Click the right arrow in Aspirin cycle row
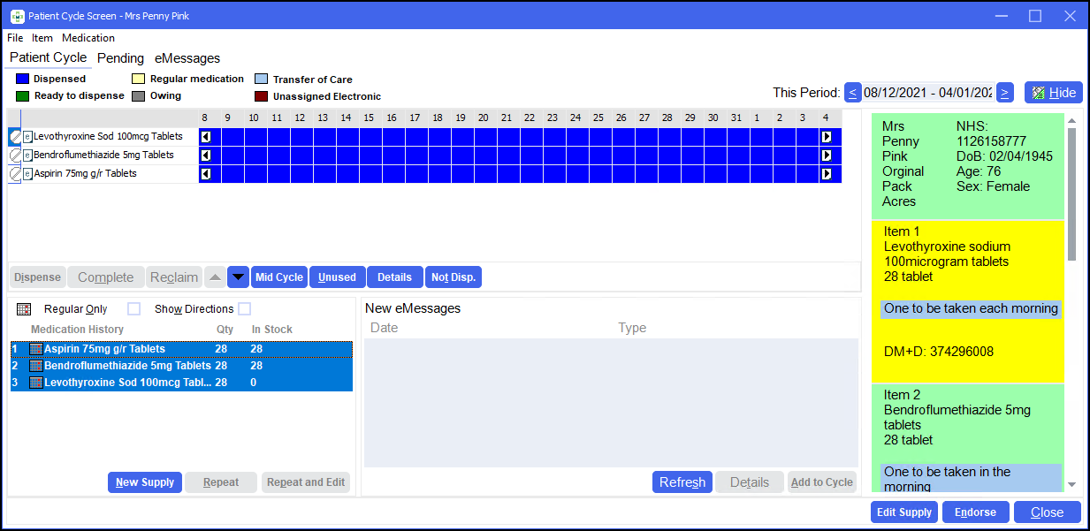Image resolution: width=1090 pixels, height=531 pixels. (826, 174)
